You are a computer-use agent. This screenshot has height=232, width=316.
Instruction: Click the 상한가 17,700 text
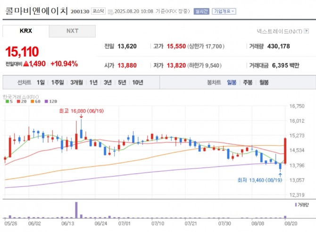[x=206, y=46]
